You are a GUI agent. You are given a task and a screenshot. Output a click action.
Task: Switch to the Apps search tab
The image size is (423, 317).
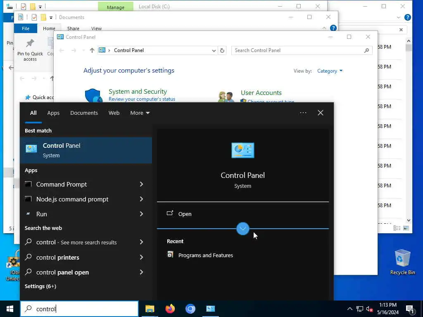click(53, 113)
